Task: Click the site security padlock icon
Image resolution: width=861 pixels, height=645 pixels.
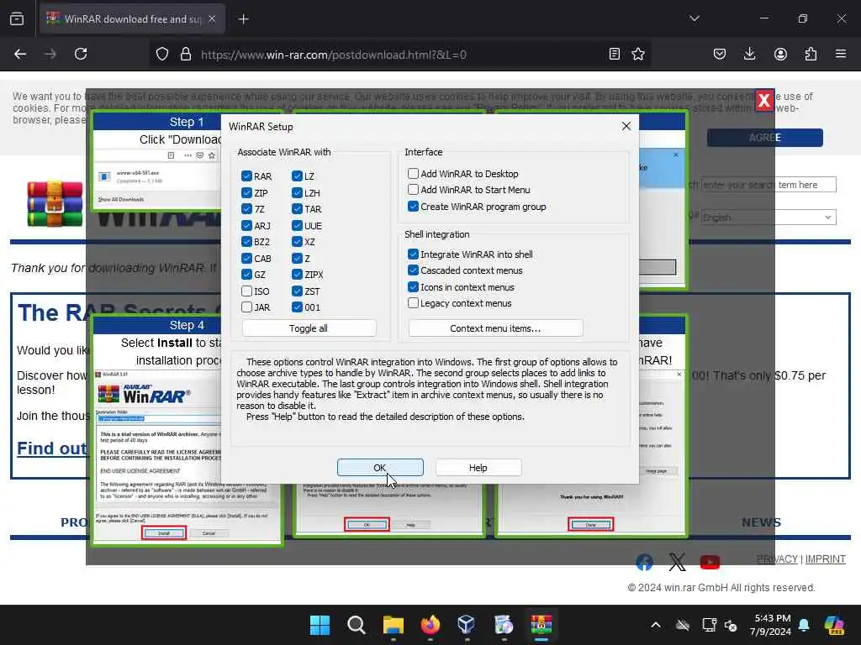Action: tap(186, 55)
